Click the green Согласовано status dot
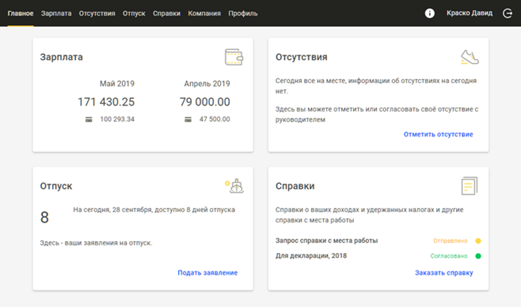The width and height of the screenshot is (521, 307). pos(478,256)
